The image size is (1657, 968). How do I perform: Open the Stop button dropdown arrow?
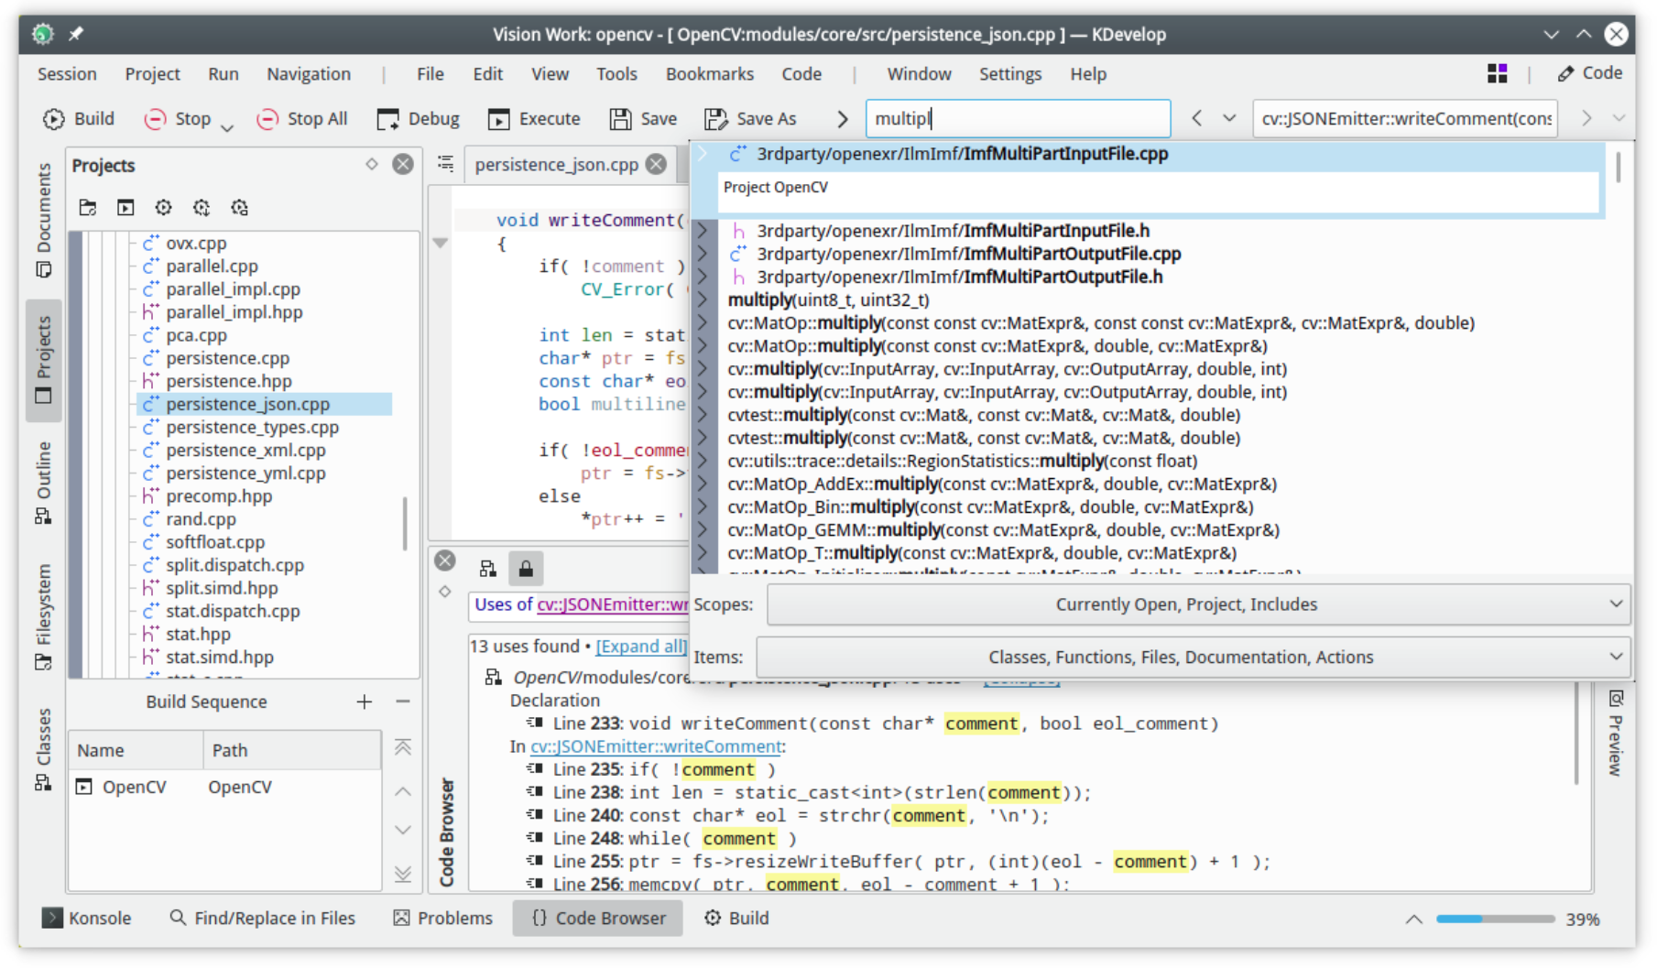(227, 126)
